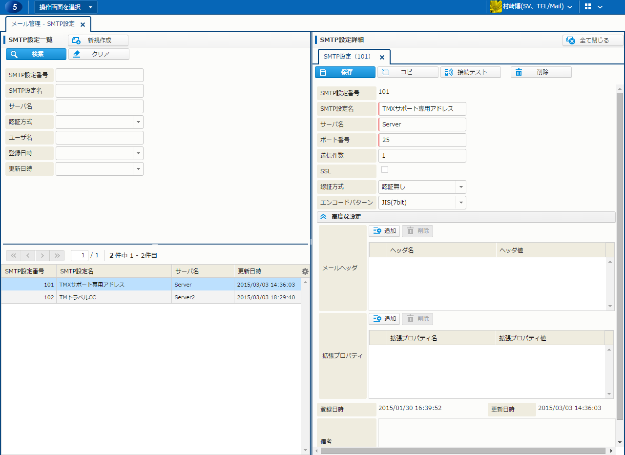Click the table column settings gear icon
The width and height of the screenshot is (625, 455).
pos(305,271)
